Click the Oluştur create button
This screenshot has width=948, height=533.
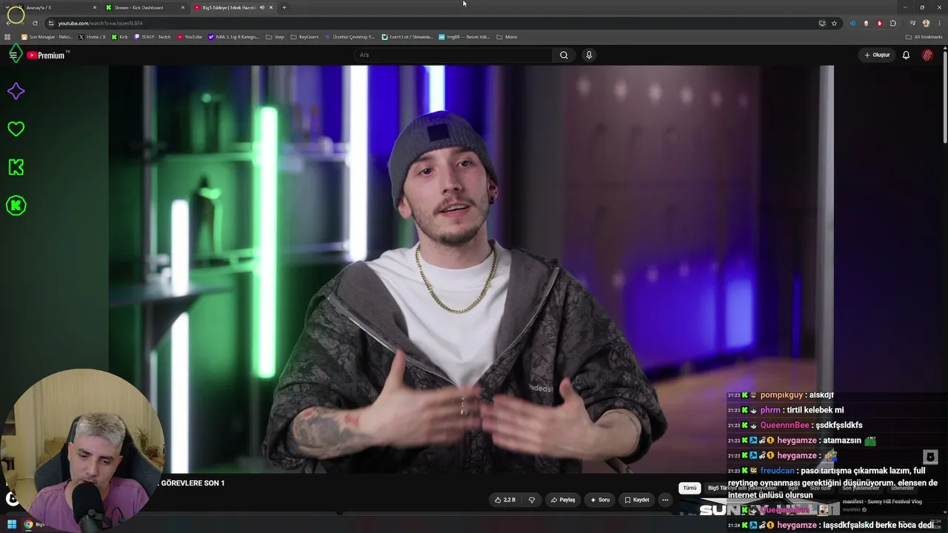[x=877, y=55]
